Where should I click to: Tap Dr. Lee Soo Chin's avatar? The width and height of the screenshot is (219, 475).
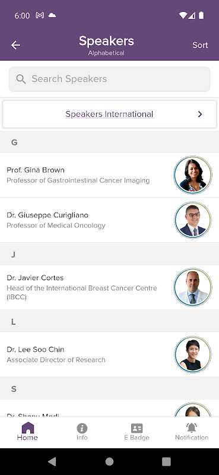click(x=193, y=354)
